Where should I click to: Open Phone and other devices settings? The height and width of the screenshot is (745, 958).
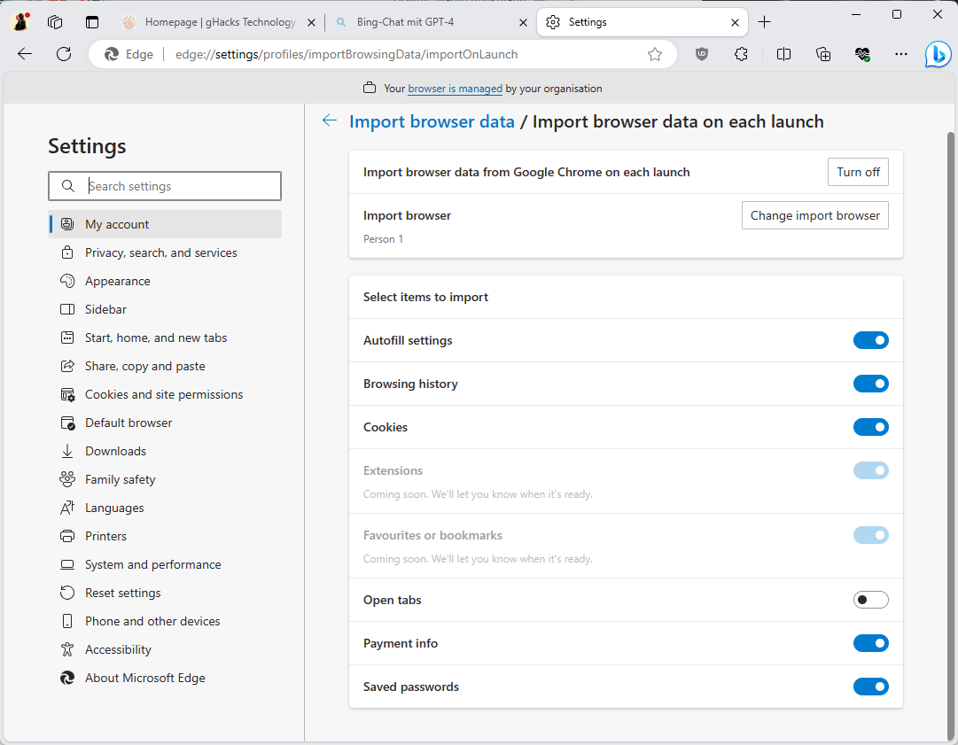(x=165, y=621)
